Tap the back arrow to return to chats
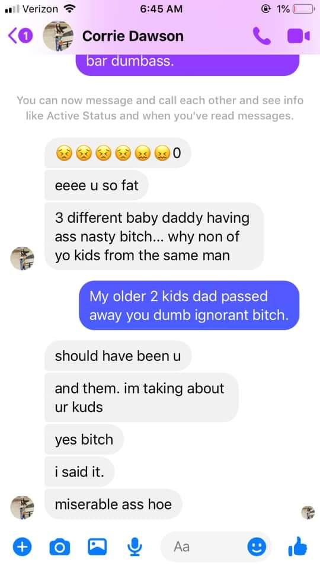The height and width of the screenshot is (569, 320). tap(12, 36)
